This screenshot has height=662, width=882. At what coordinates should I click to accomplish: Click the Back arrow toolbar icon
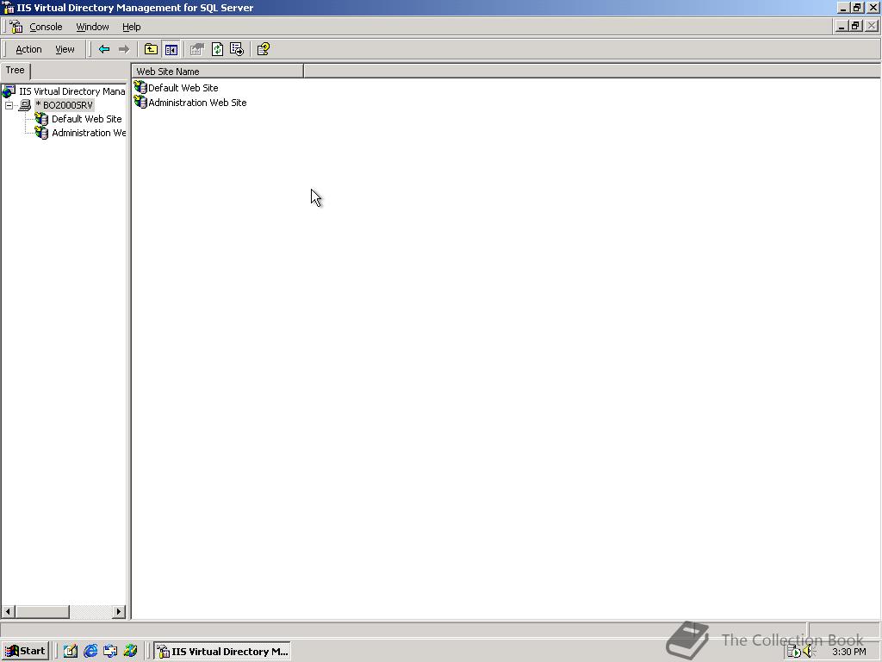pyautogui.click(x=104, y=49)
